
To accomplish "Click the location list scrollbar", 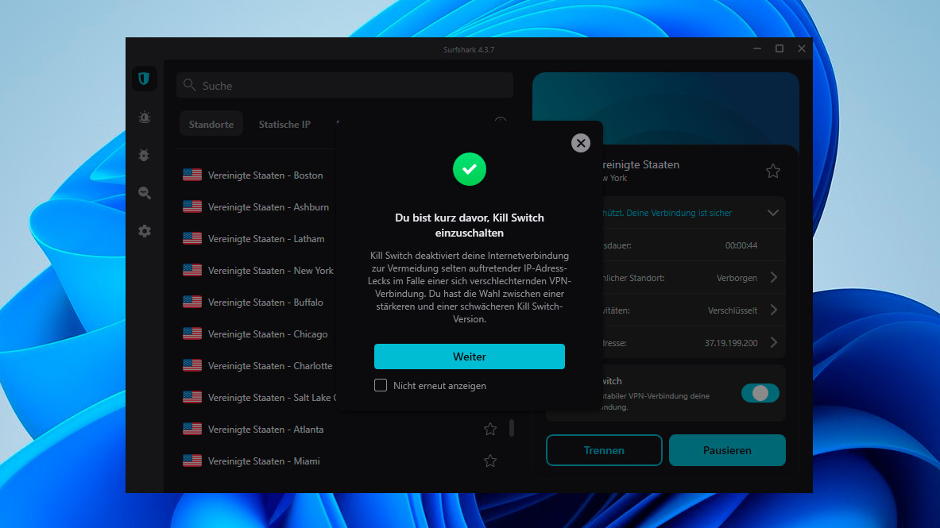I will click(x=512, y=428).
